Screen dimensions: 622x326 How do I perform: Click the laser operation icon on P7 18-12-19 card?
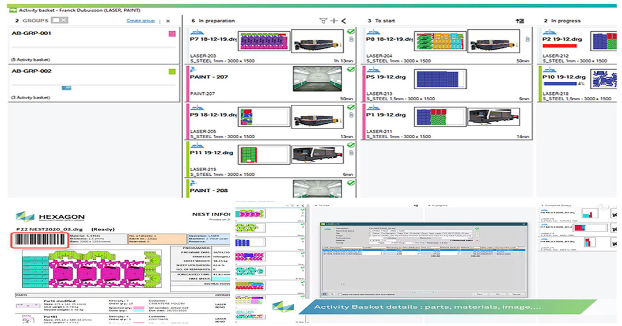pyautogui.click(x=197, y=32)
